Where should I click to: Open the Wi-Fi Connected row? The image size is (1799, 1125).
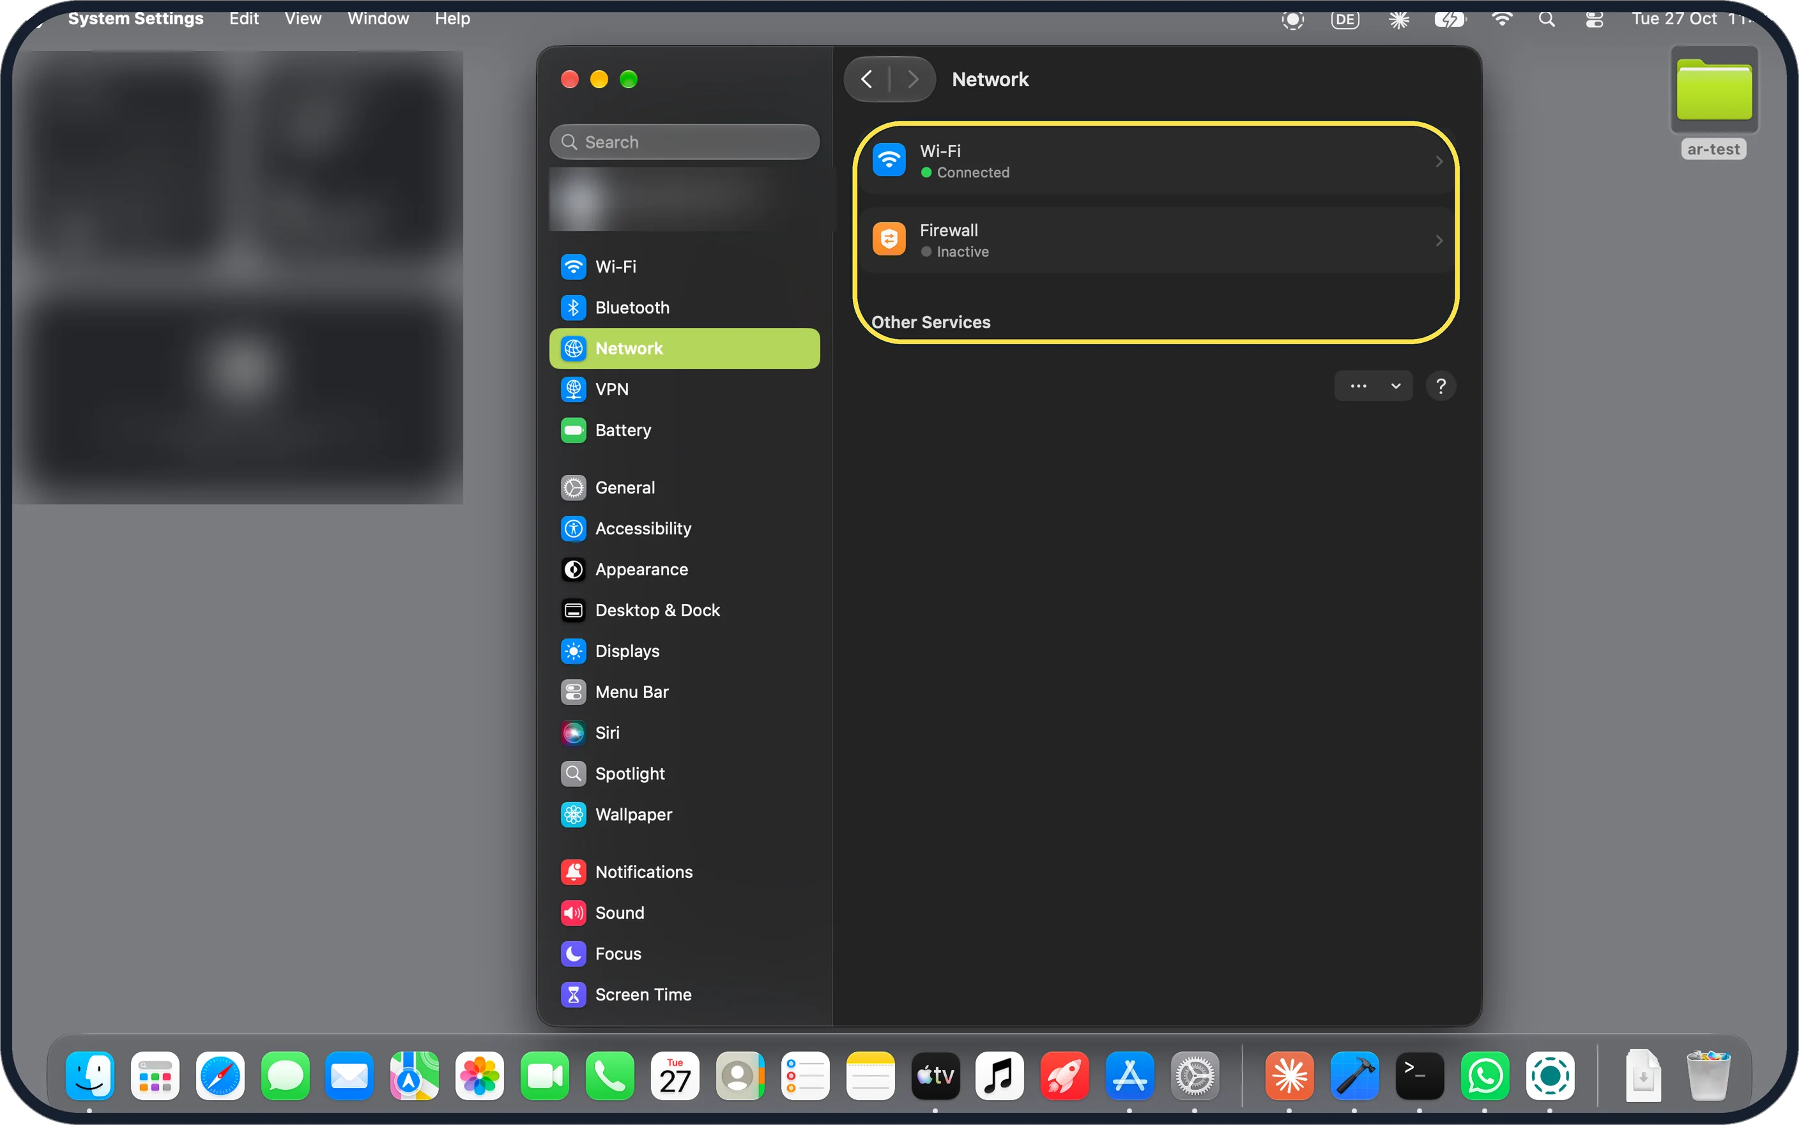(x=1157, y=162)
